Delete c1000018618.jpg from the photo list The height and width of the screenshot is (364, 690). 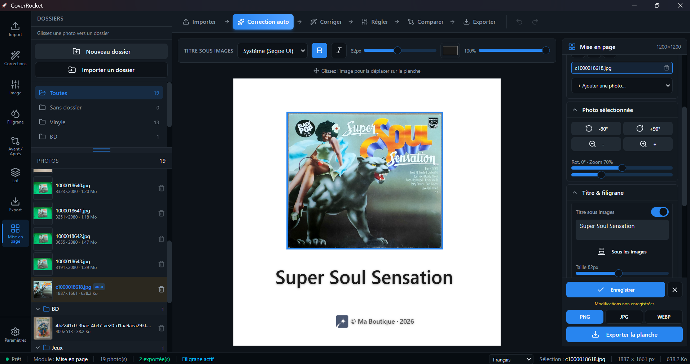coord(161,289)
